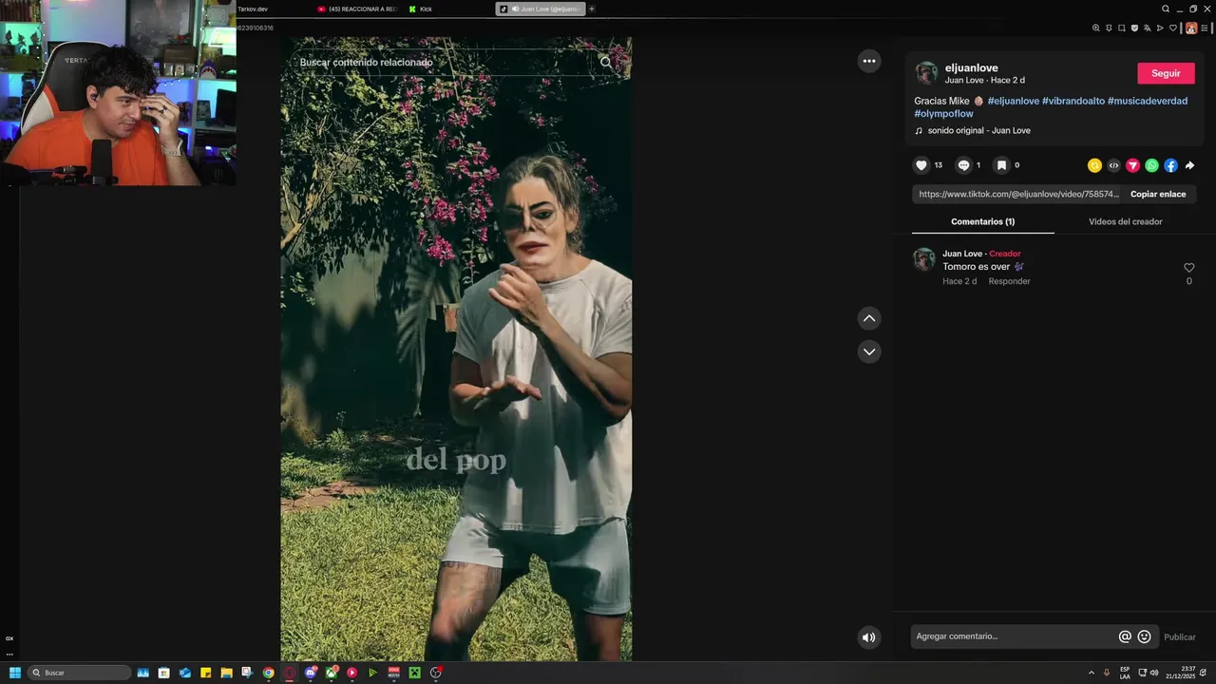Viewport: 1216px width, 684px height.
Task: Click the Buscar contenido relacionado field
Action: point(446,63)
